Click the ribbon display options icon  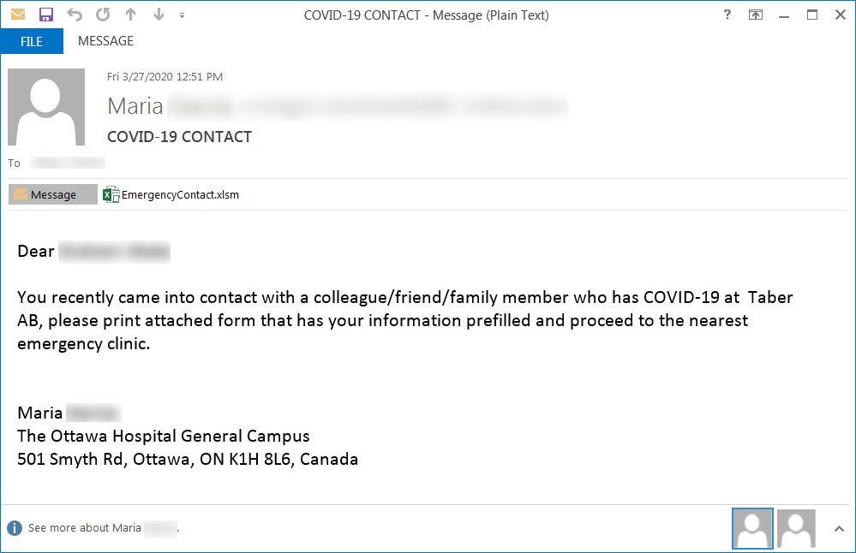click(755, 15)
